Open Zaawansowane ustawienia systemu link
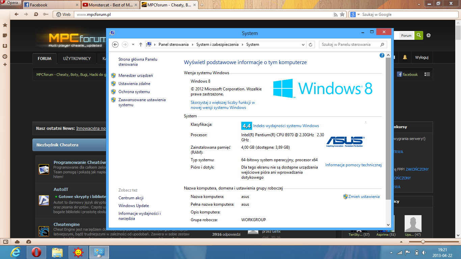Screen dimensions: 461x259 (x=142, y=102)
